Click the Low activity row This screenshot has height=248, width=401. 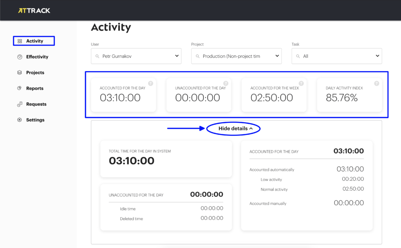pos(312,179)
